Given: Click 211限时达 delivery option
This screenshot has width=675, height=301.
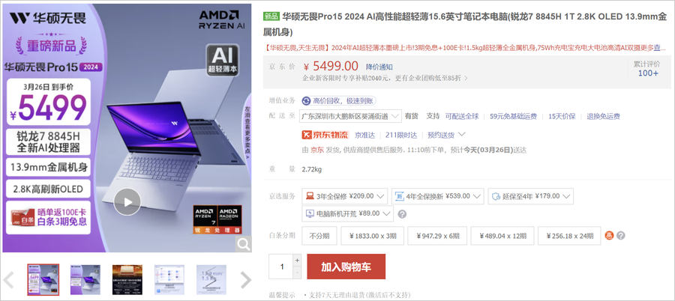Looking at the screenshot, I should 401,135.
